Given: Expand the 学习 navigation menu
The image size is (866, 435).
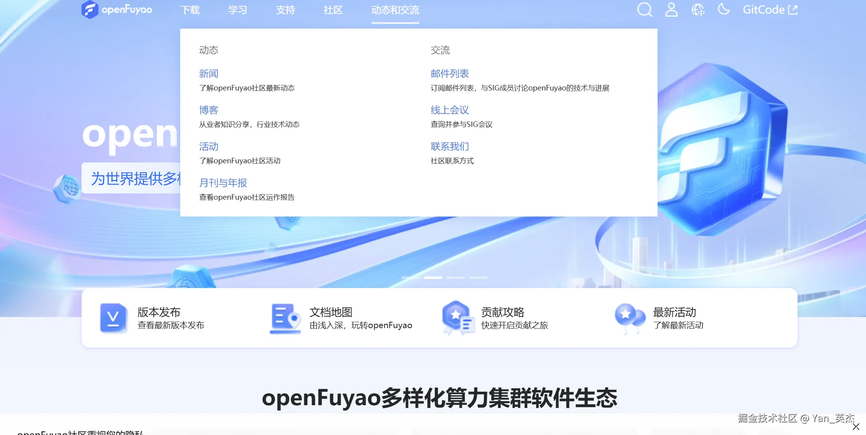Looking at the screenshot, I should pyautogui.click(x=238, y=10).
